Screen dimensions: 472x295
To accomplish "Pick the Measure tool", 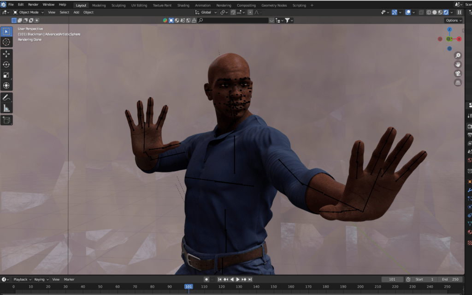I will click(x=6, y=108).
